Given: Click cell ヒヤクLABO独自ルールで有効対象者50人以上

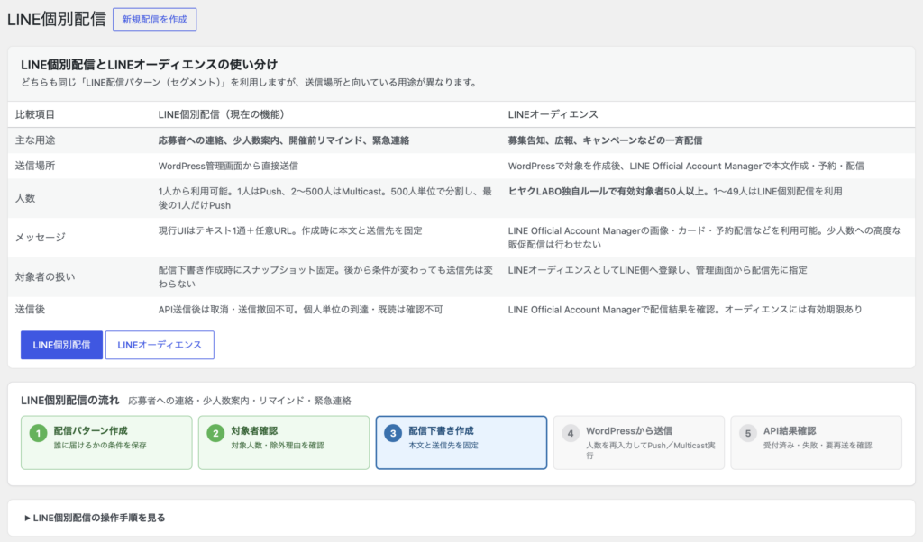Looking at the screenshot, I should click(675, 192).
